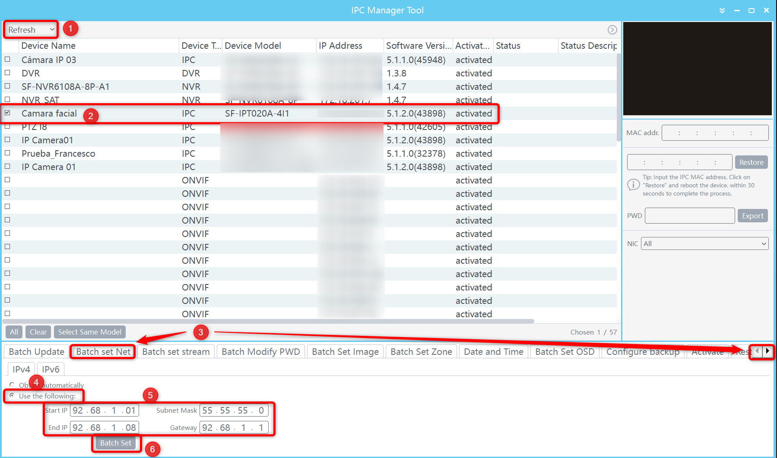Image resolution: width=777 pixels, height=458 pixels.
Task: Click inside the PWD input field
Action: [x=689, y=215]
